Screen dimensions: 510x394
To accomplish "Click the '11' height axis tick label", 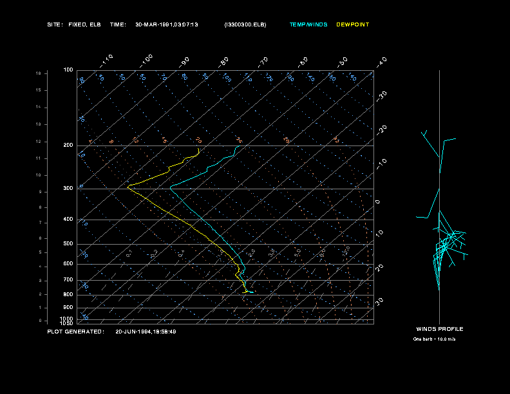I will 39,158.
